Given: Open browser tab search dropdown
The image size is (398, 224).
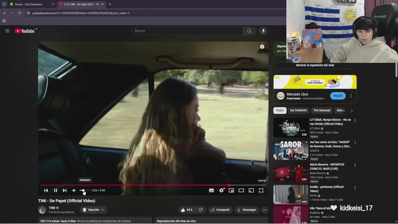Looking at the screenshot, I should pyautogui.click(x=4, y=4).
